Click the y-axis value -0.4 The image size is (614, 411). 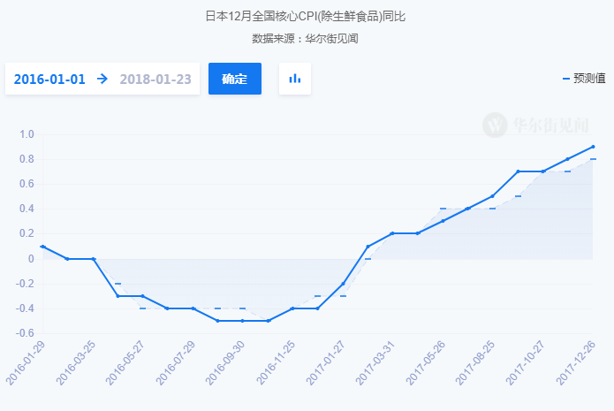(25, 308)
